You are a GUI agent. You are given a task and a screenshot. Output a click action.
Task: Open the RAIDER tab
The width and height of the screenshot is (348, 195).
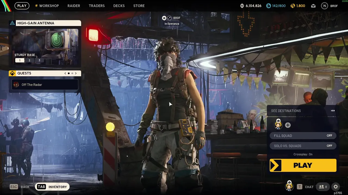point(74,6)
